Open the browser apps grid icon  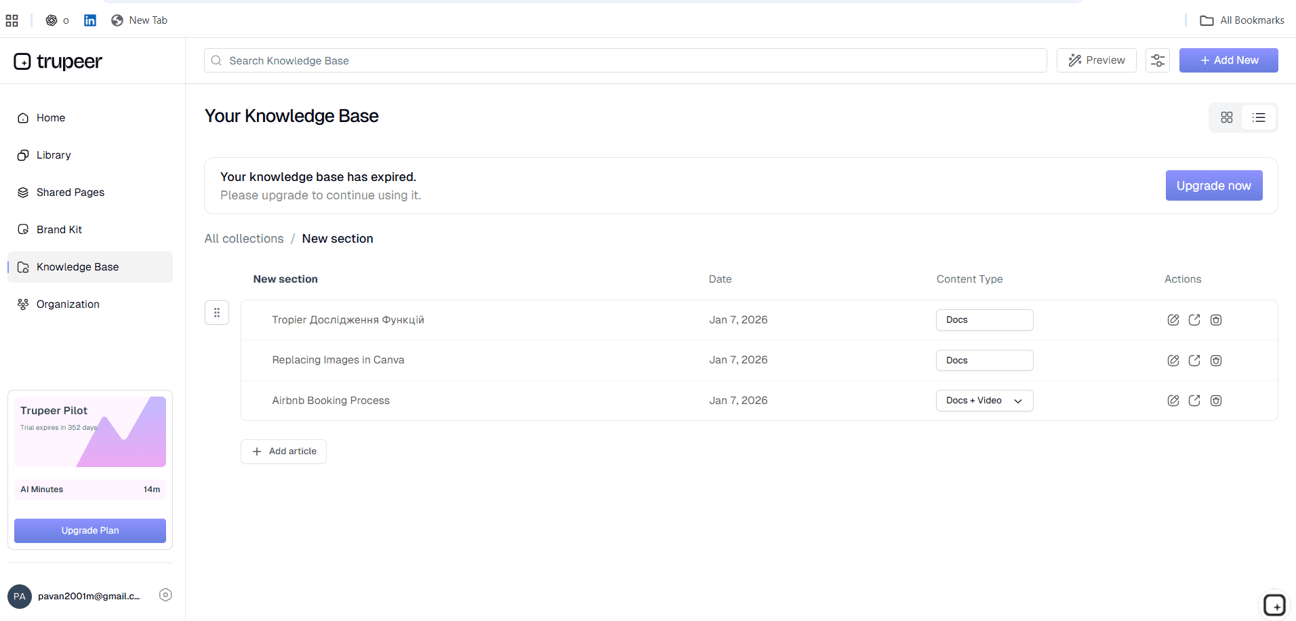12,20
